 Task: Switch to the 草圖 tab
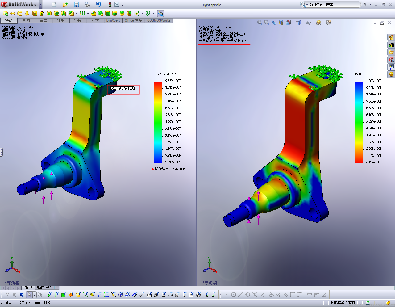coord(26,20)
